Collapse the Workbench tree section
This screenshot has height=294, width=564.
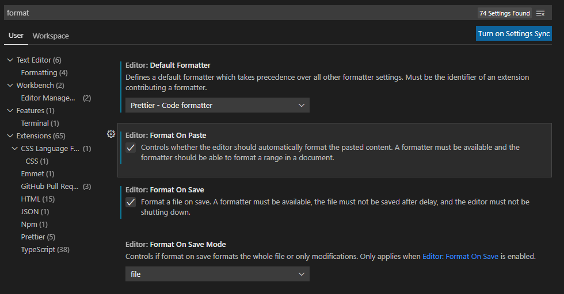point(9,86)
